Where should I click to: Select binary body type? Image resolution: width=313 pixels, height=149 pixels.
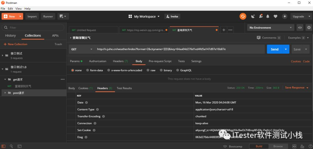(161, 70)
